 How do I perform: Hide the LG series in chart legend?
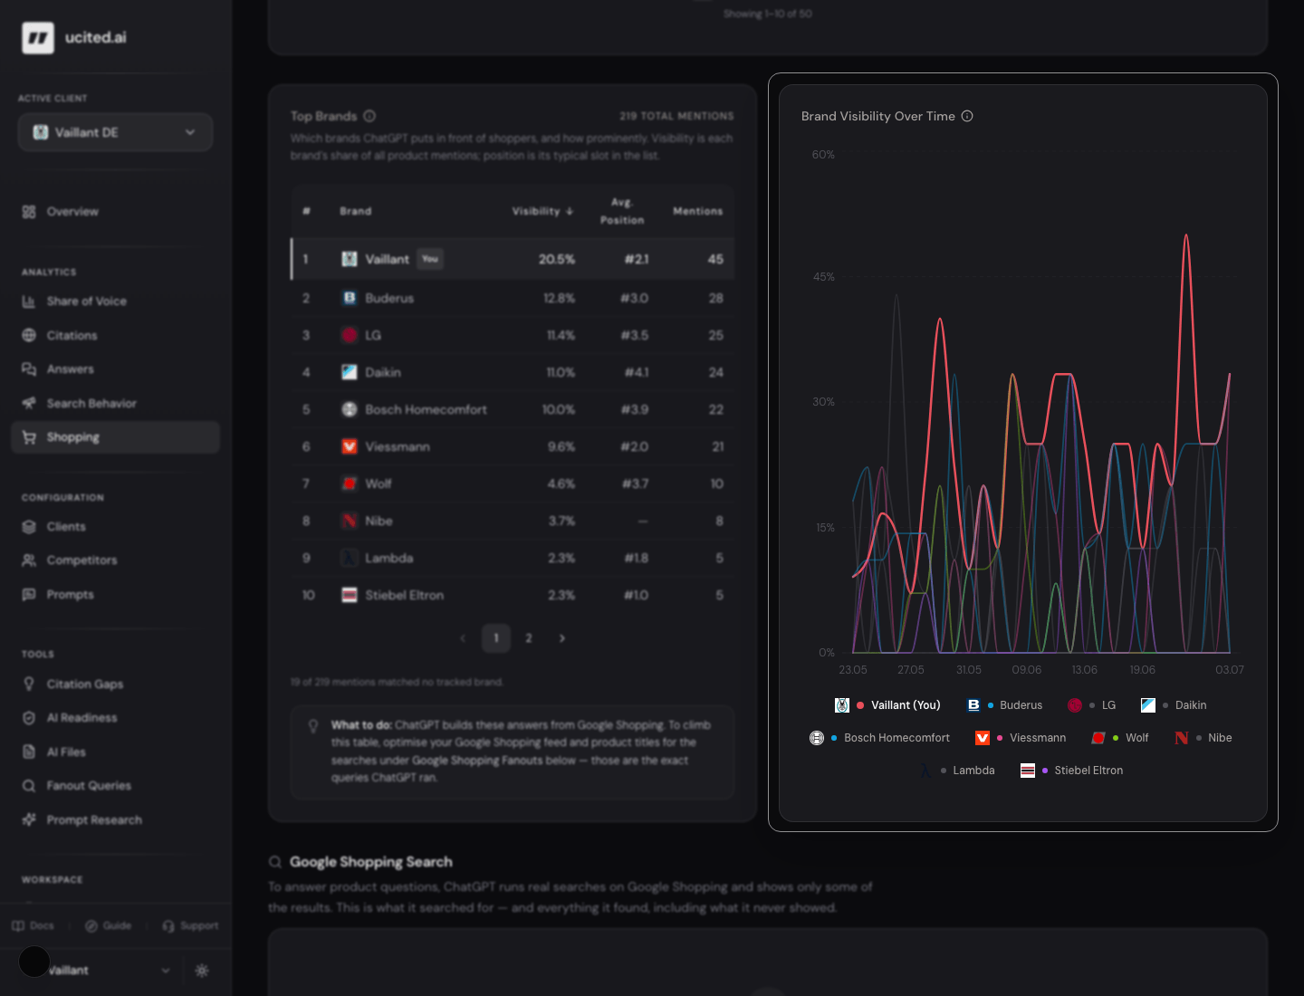[1091, 705]
